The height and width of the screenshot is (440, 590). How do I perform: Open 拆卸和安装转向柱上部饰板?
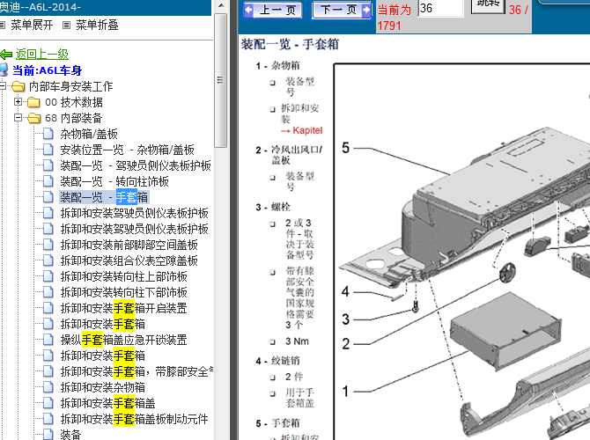[x=124, y=276]
